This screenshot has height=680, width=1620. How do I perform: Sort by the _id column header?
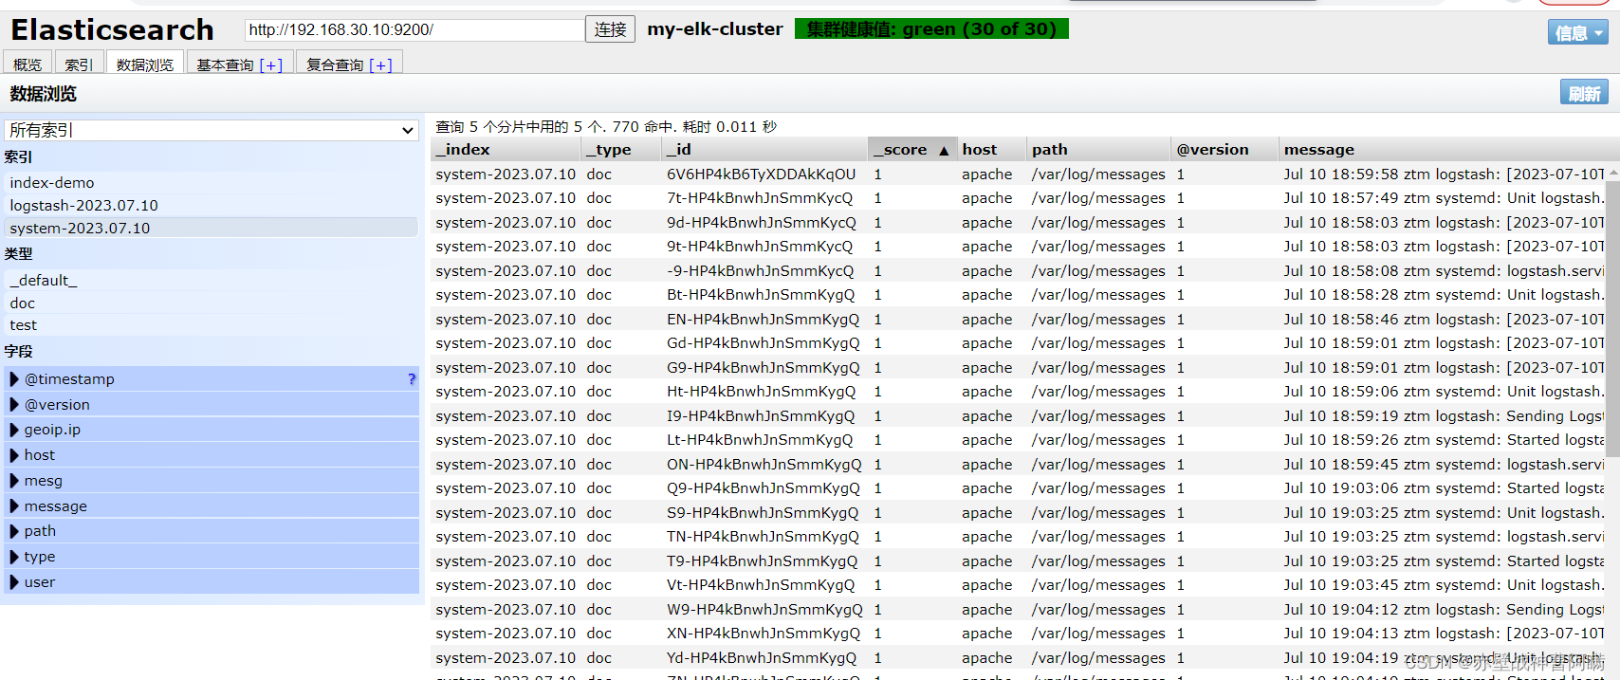tap(764, 149)
